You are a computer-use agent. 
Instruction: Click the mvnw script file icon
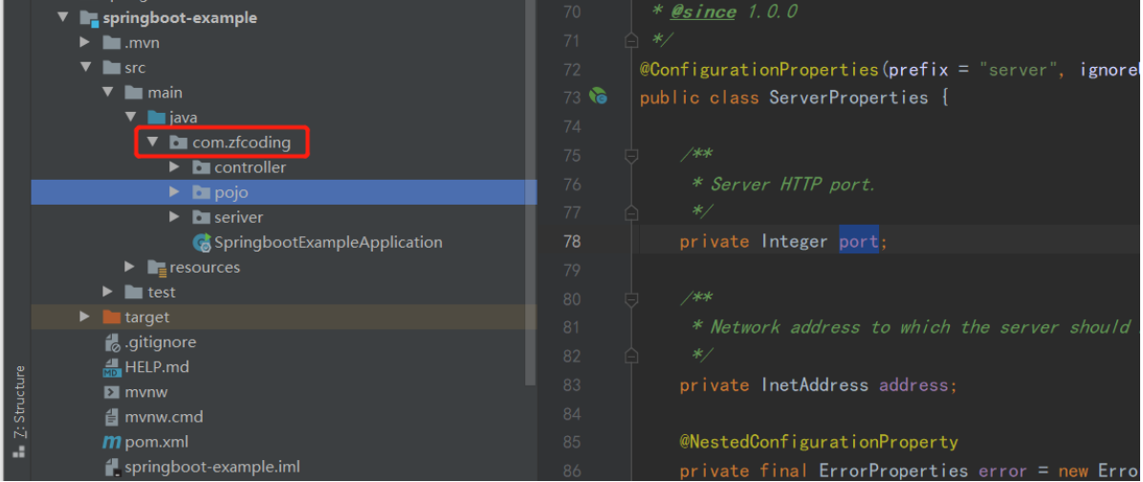tap(111, 392)
